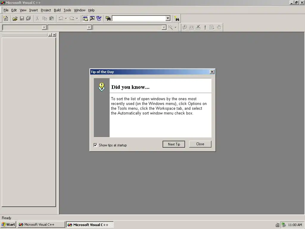Open the Window menu
The height and width of the screenshot is (229, 305).
(80, 10)
